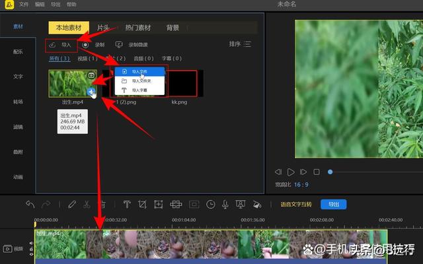This screenshot has width=423, height=264.
Task: Open the 编辑 menu
Action: tap(40, 5)
